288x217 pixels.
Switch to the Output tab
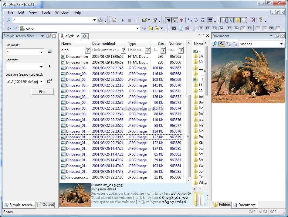click(46, 205)
